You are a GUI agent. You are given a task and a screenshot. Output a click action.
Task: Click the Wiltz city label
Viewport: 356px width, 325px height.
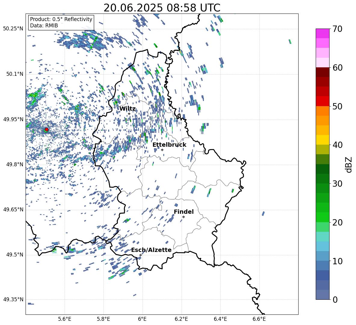127,109
